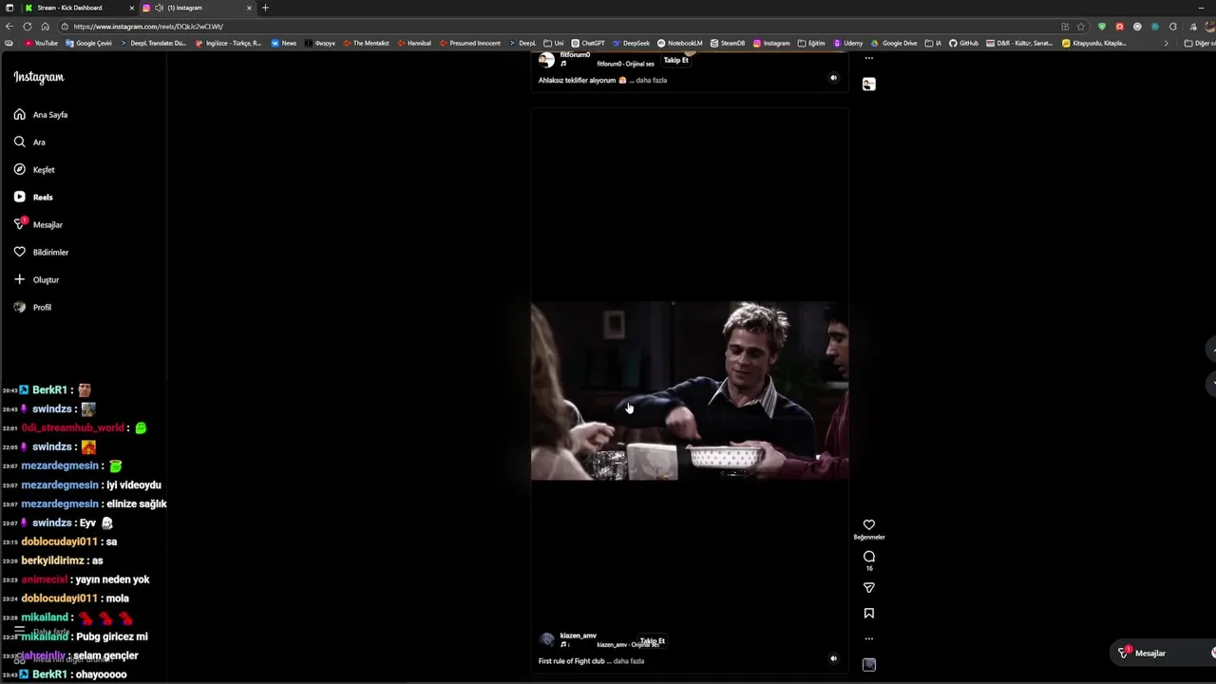
Task: Reload the page
Action: (x=28, y=27)
